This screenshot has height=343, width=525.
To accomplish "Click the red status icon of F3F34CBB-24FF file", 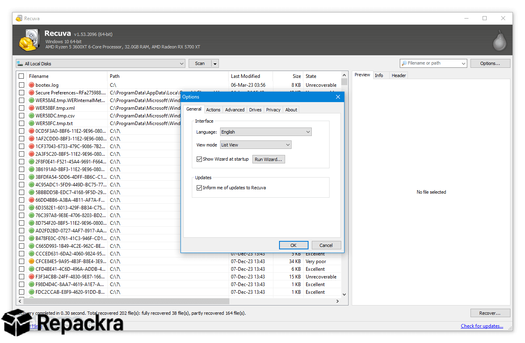I will [x=31, y=277].
